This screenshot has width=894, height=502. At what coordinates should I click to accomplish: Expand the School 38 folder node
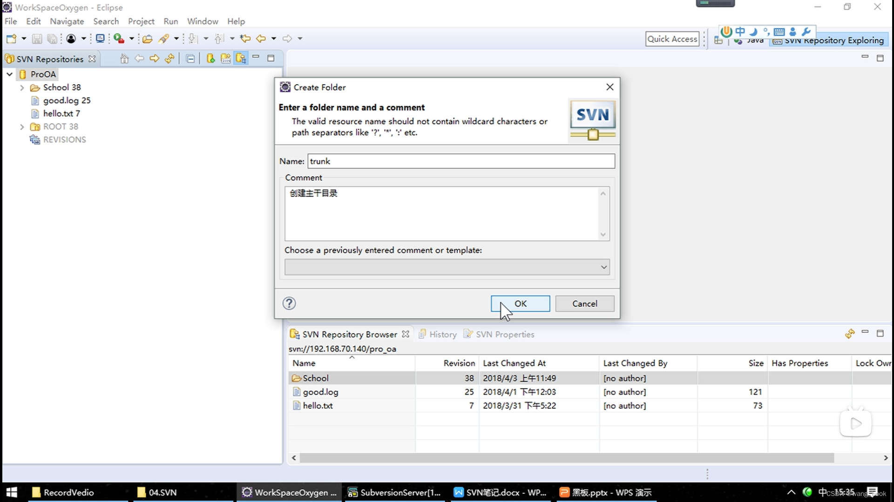tap(22, 87)
